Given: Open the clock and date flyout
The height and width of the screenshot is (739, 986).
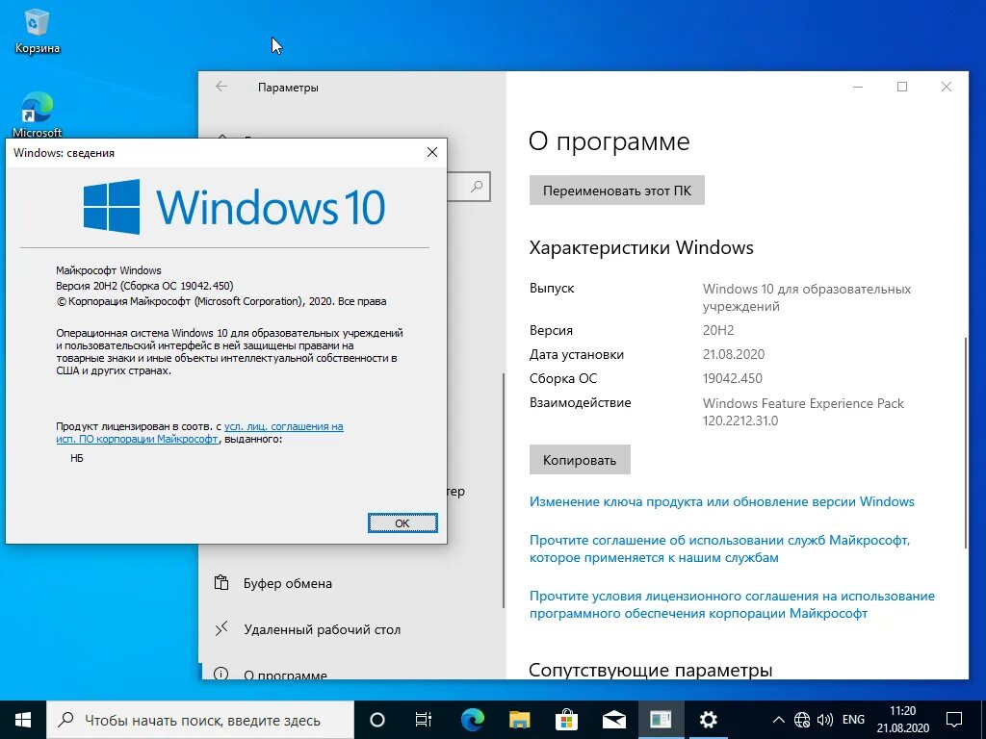Looking at the screenshot, I should coord(903,720).
